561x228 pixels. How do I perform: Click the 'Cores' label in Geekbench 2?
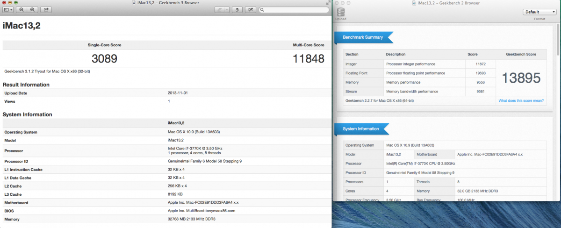pyautogui.click(x=350, y=191)
